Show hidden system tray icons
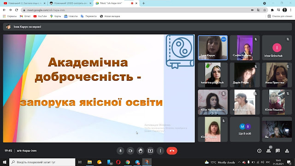Image resolution: width=295 pixels, height=166 pixels. point(239,162)
